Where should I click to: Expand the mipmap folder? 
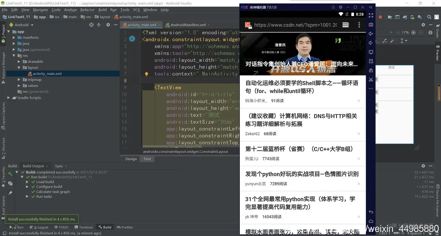pos(19,79)
